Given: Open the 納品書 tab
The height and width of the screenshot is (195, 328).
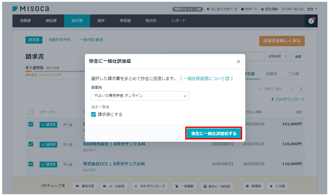Looking at the screenshot, I should [51, 21].
